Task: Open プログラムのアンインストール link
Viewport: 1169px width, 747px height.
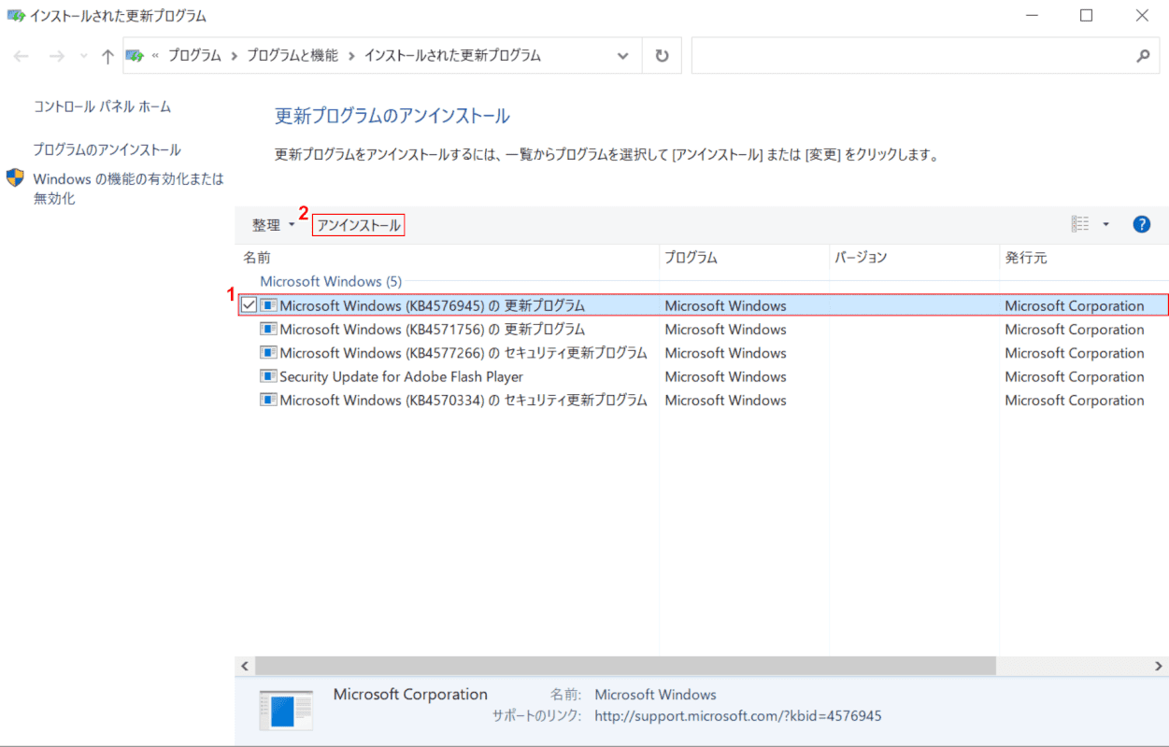Action: click(x=107, y=149)
